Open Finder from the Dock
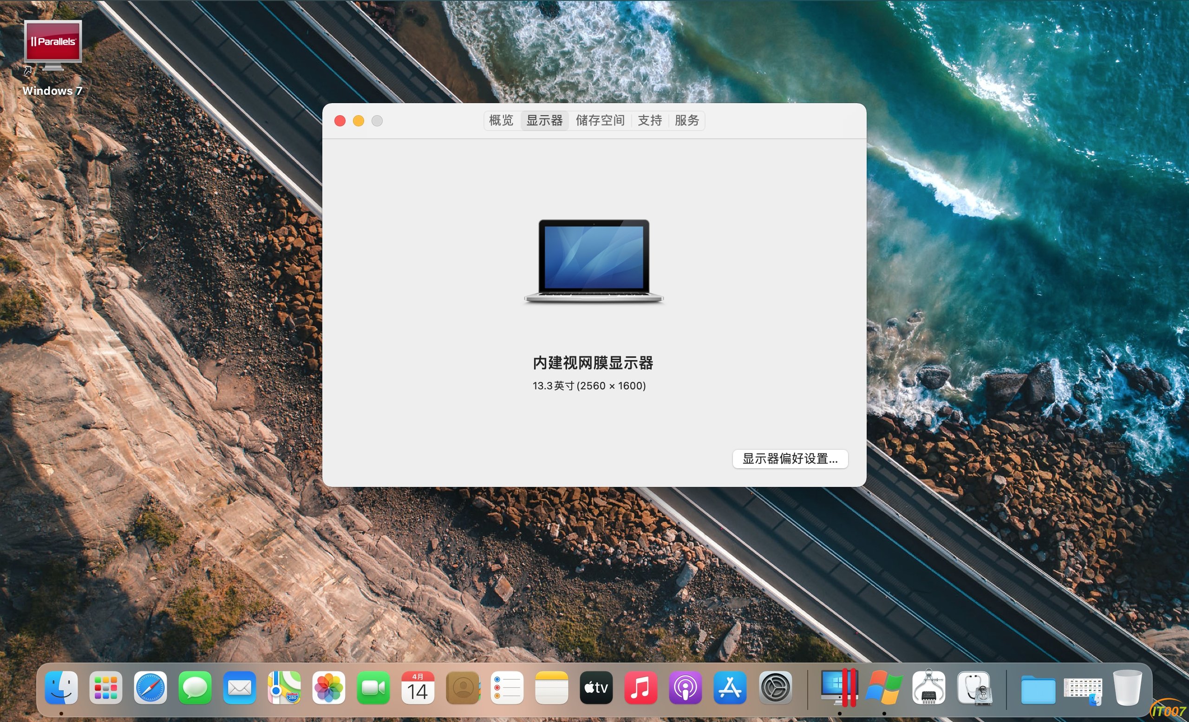This screenshot has width=1189, height=722. click(x=61, y=687)
